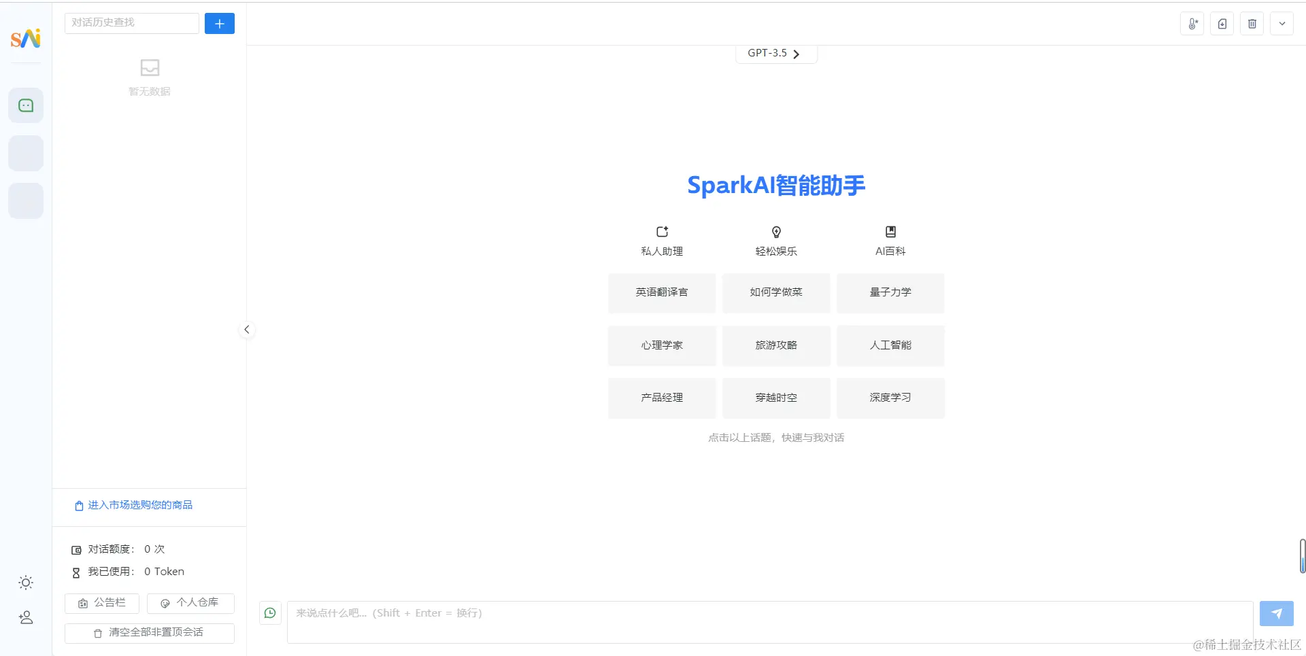Click the 英语翻译官 topic card
The height and width of the screenshot is (656, 1306).
point(662,292)
